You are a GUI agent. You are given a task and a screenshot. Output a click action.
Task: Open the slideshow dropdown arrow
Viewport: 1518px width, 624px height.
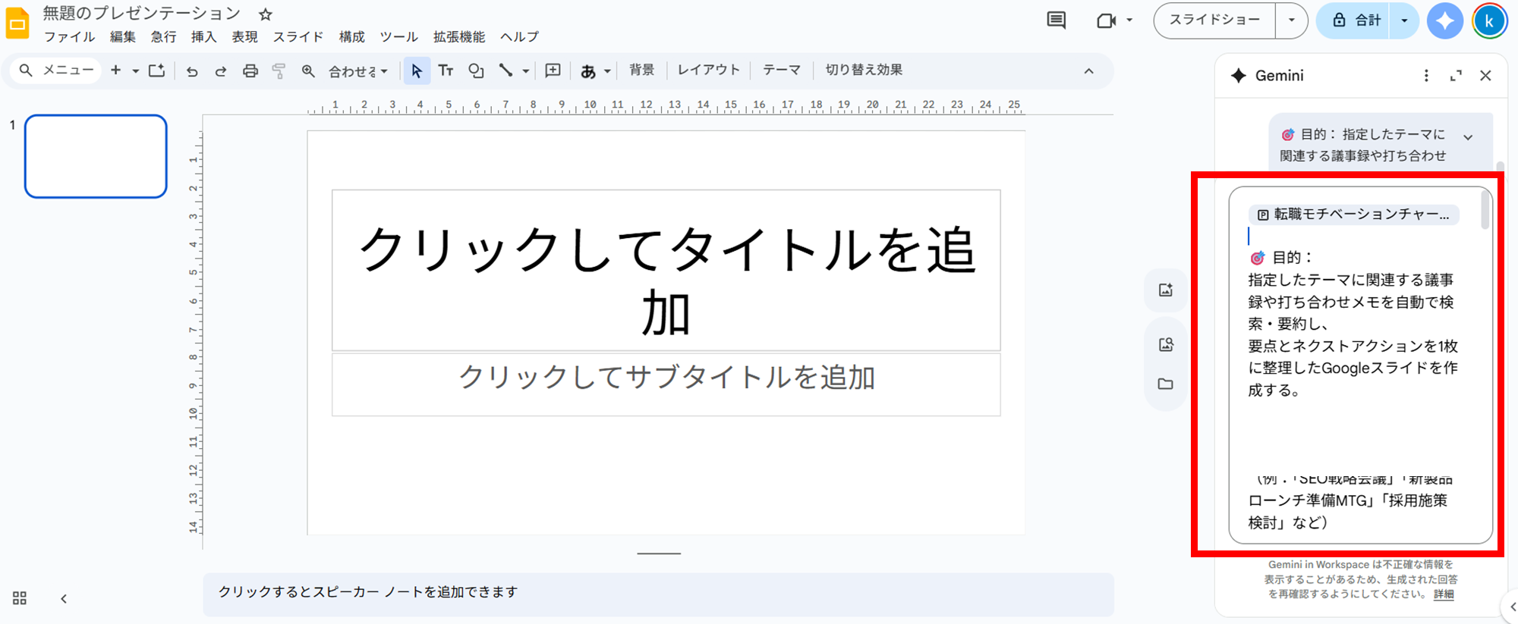[1291, 20]
